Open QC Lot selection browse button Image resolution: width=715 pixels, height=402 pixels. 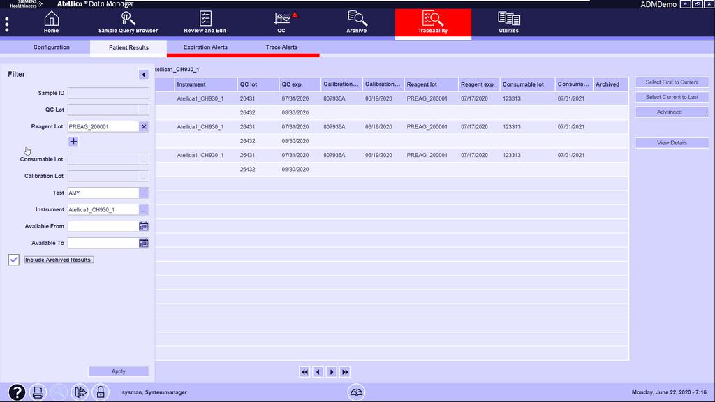[x=143, y=110]
